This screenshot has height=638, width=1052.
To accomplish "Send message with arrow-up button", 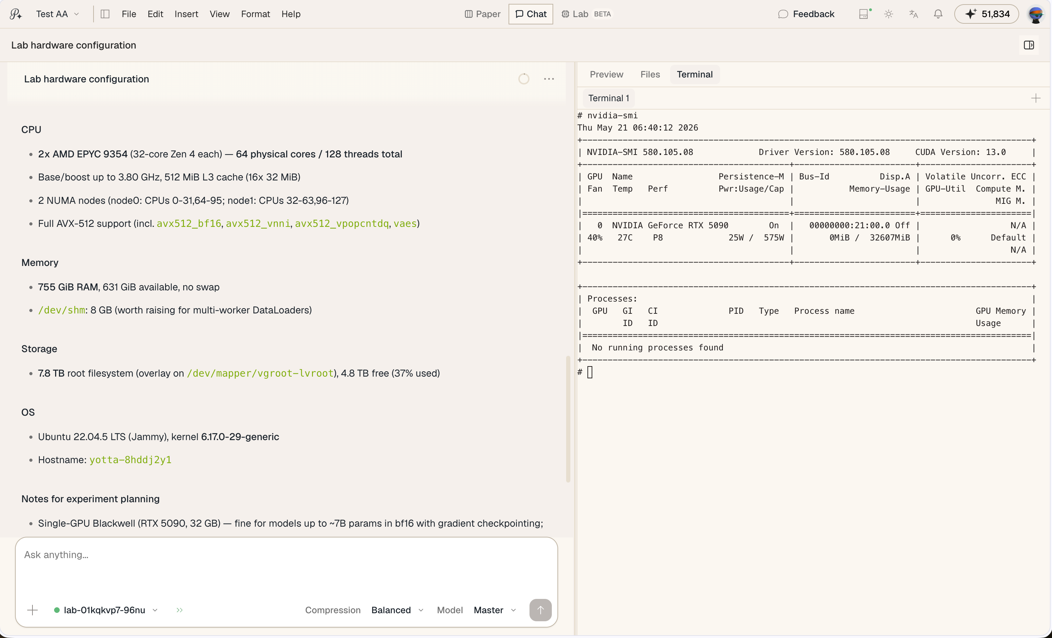I will coord(540,610).
